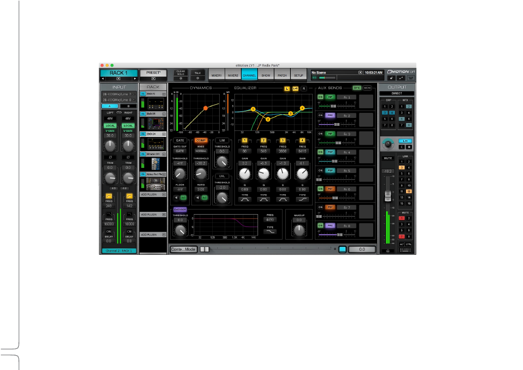Toggle the right channel low-pass filter icon
Viewport: 523px width, 370px height.
click(129, 215)
